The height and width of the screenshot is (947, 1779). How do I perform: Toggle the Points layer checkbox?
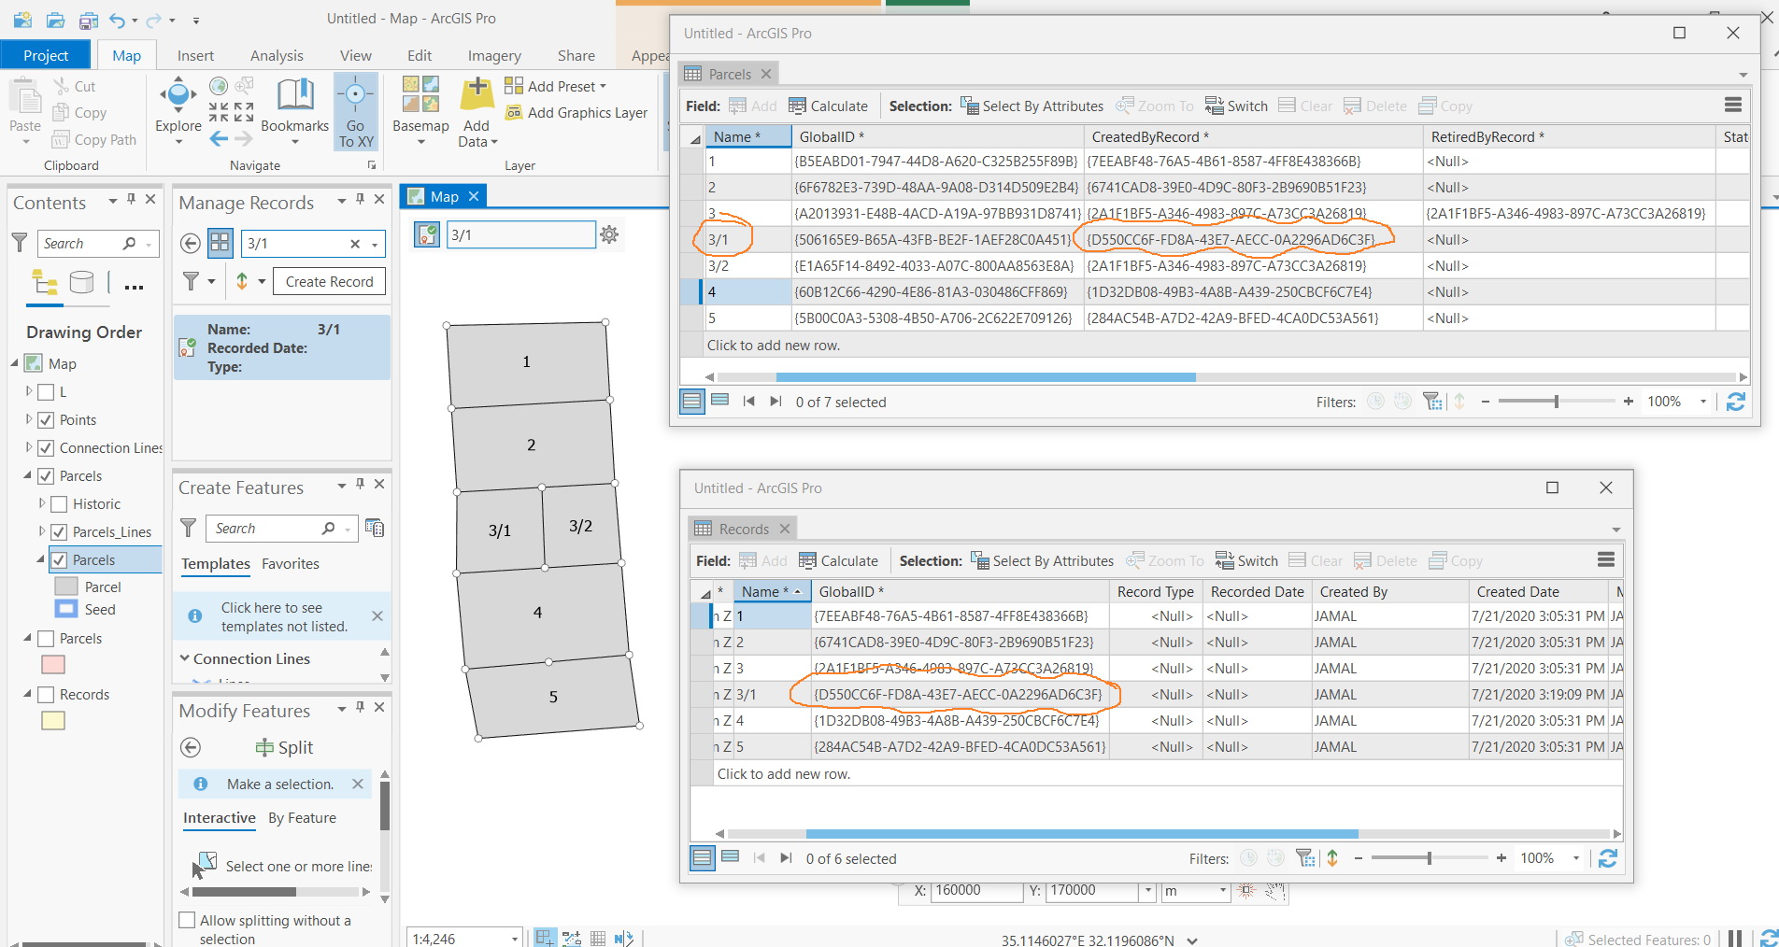coord(46,420)
